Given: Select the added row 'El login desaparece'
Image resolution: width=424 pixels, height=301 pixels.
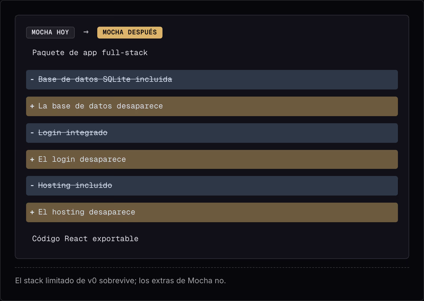Looking at the screenshot, I should click(x=212, y=159).
